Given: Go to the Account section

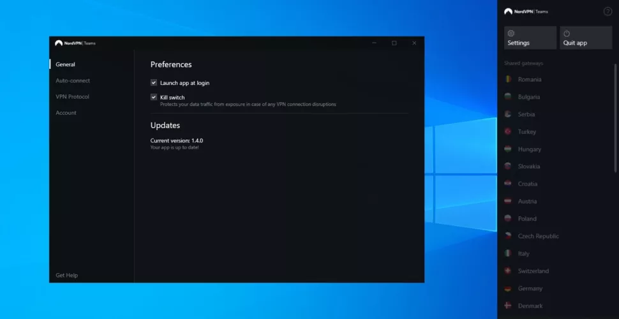Looking at the screenshot, I should tap(66, 113).
